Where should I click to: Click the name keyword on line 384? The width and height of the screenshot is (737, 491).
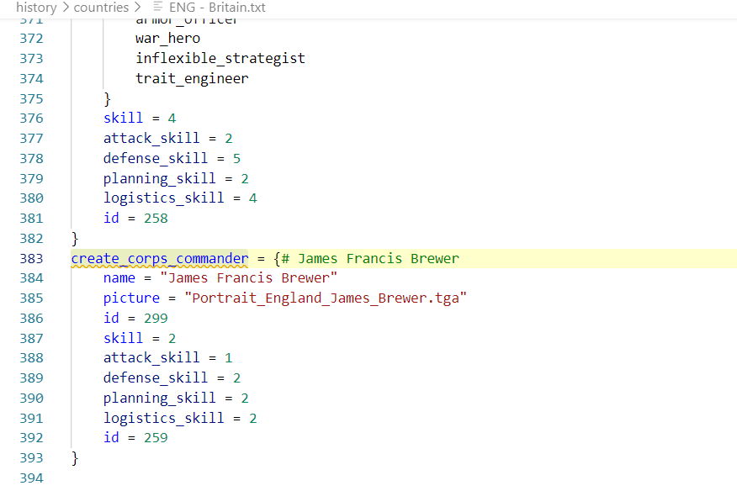click(119, 278)
